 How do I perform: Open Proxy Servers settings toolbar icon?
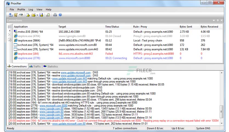(10, 15)
